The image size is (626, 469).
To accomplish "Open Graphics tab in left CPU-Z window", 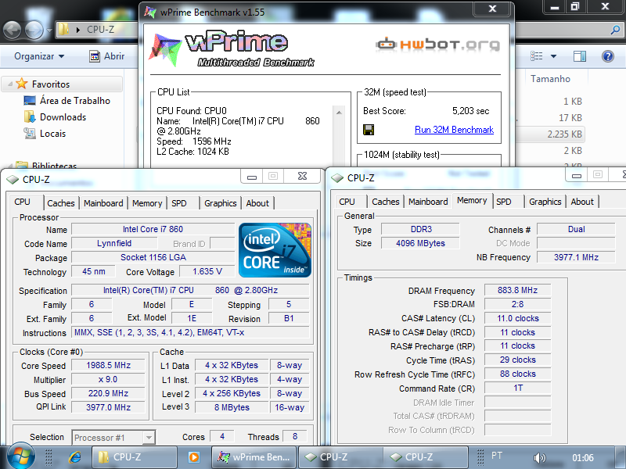I will [221, 203].
